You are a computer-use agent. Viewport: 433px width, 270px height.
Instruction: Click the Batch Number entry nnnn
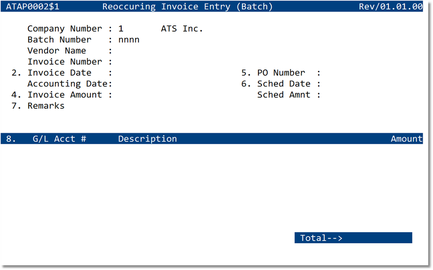(x=128, y=40)
